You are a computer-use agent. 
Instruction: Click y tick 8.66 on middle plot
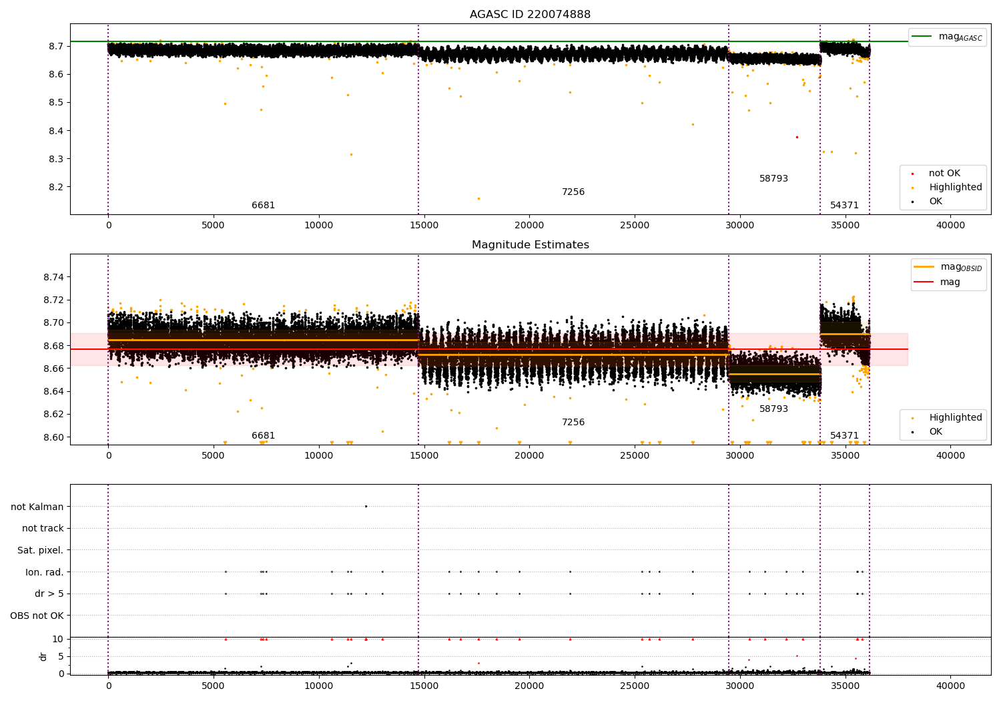pos(54,369)
